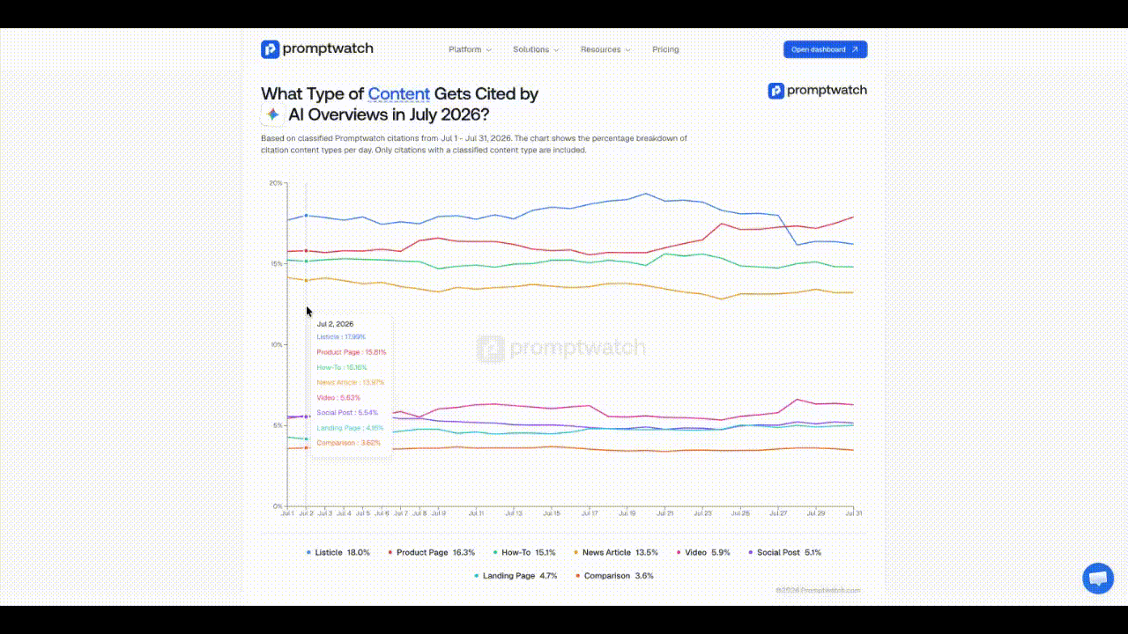The width and height of the screenshot is (1128, 634).
Task: Toggle the Product Page legend entry
Action: 432,552
